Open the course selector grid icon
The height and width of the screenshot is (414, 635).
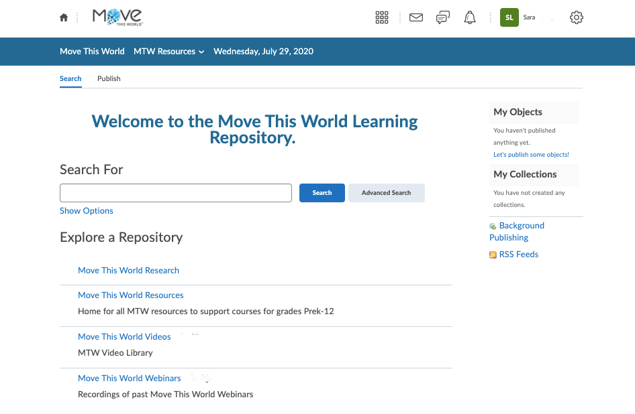(x=382, y=17)
